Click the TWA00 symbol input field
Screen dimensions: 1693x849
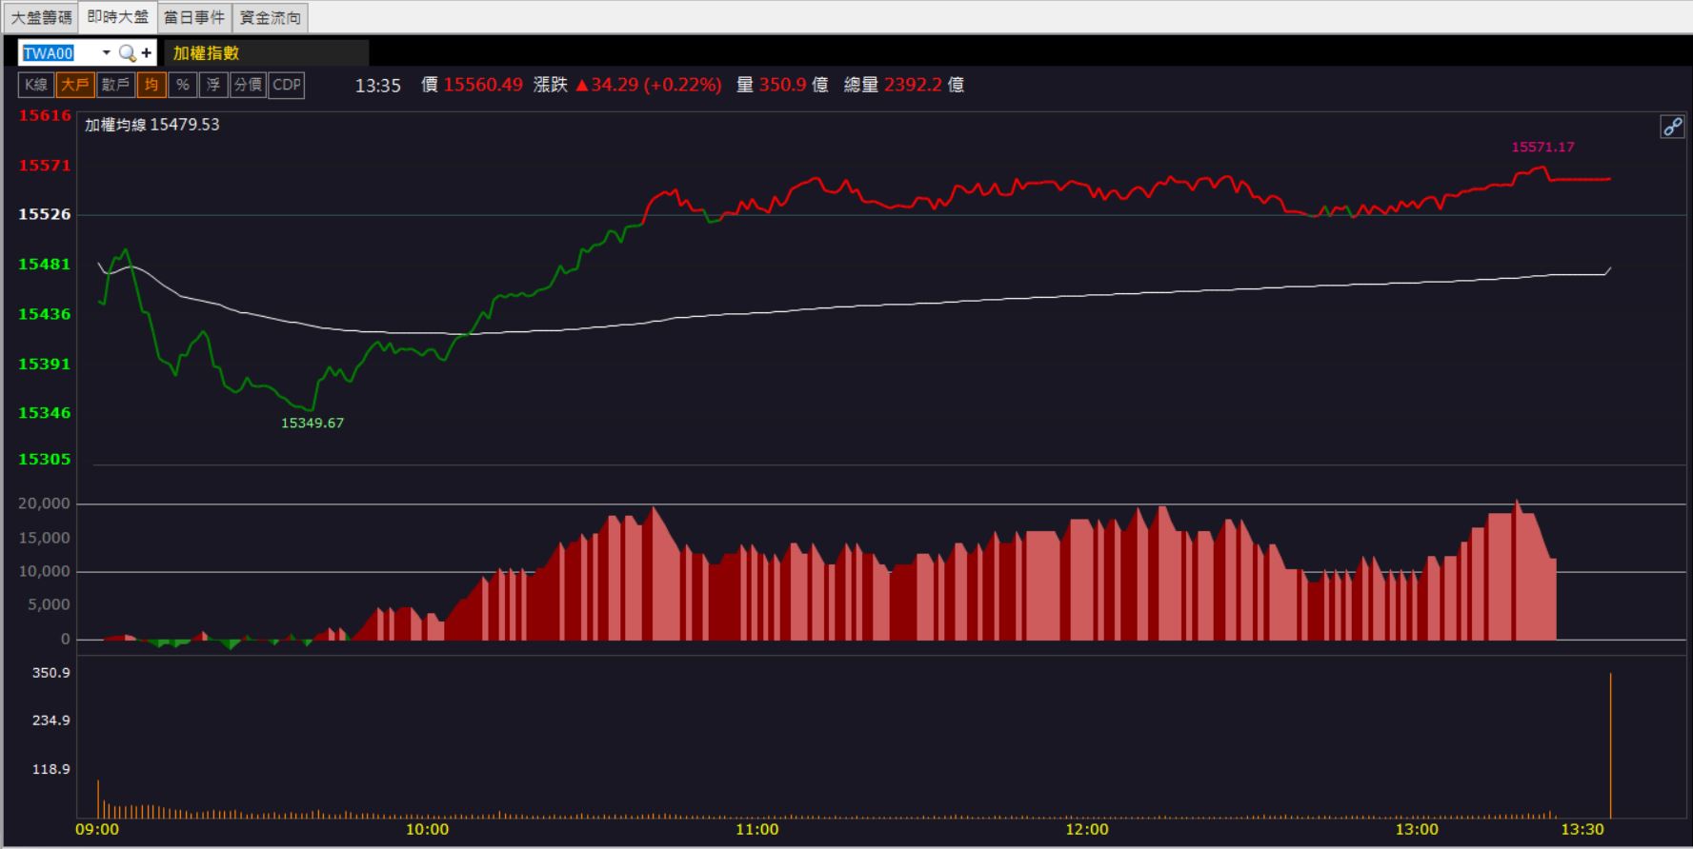pyautogui.click(x=58, y=53)
